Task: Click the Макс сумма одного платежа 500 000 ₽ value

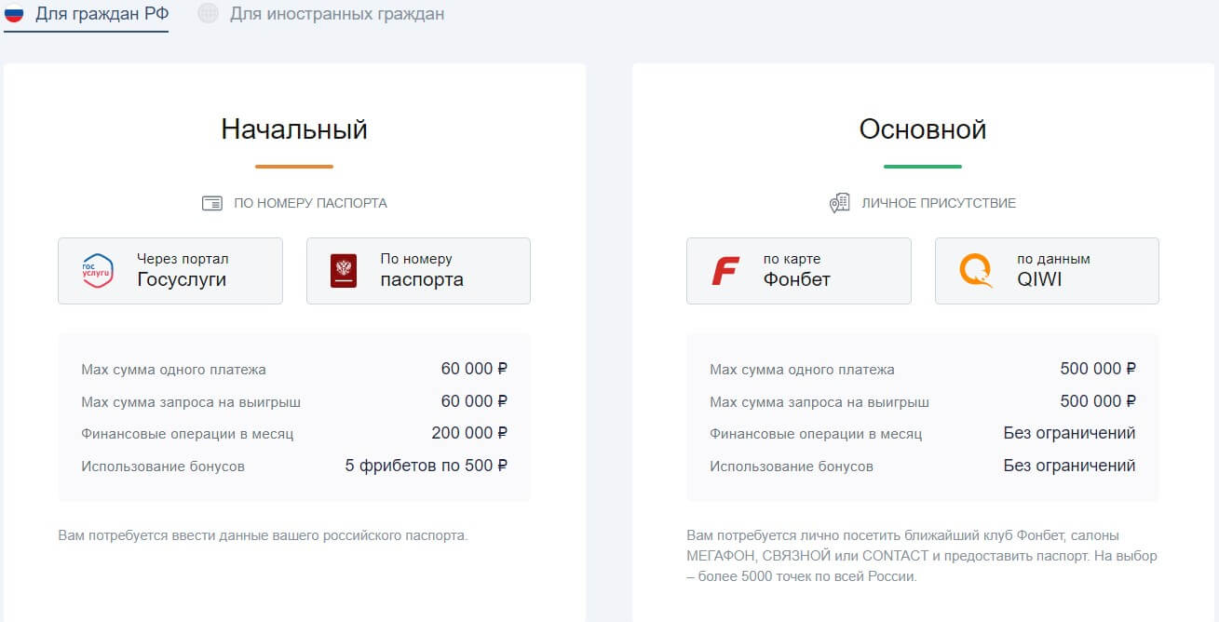Action: pos(1097,369)
